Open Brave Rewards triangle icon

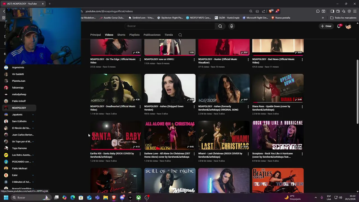tap(277, 11)
